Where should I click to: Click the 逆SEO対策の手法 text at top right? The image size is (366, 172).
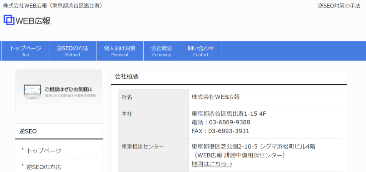(339, 6)
